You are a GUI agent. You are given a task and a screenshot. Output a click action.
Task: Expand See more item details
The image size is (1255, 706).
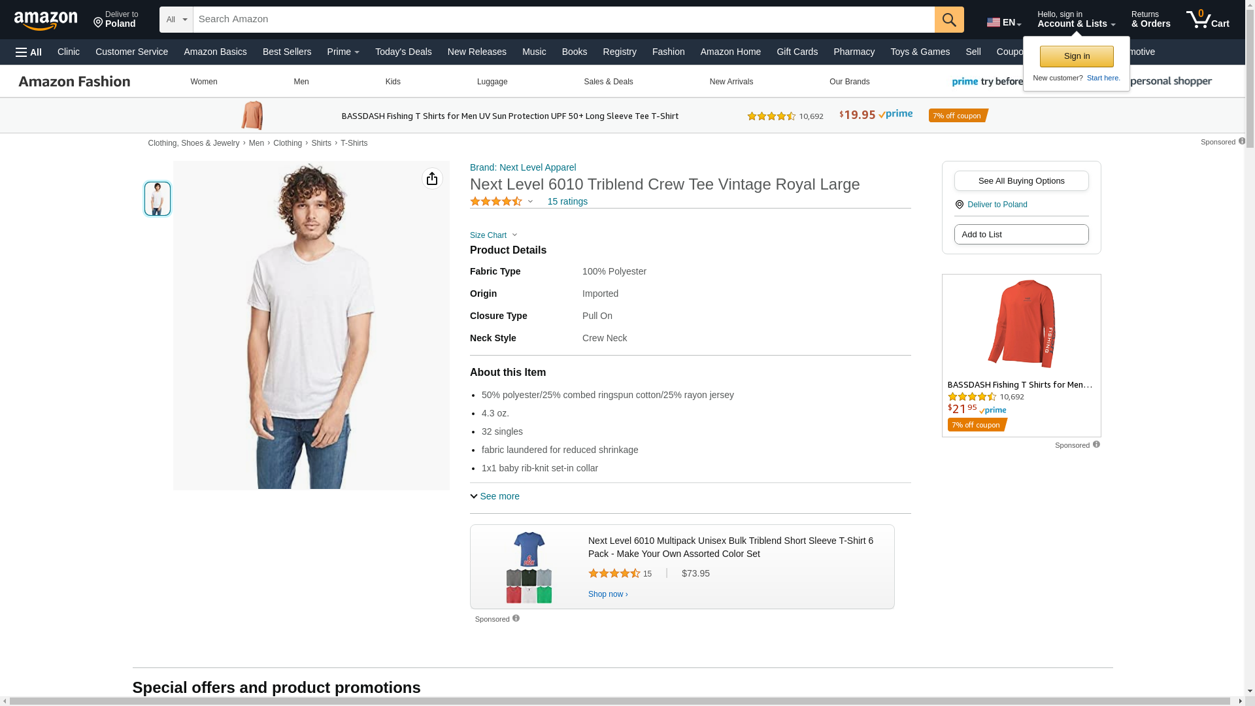(495, 496)
